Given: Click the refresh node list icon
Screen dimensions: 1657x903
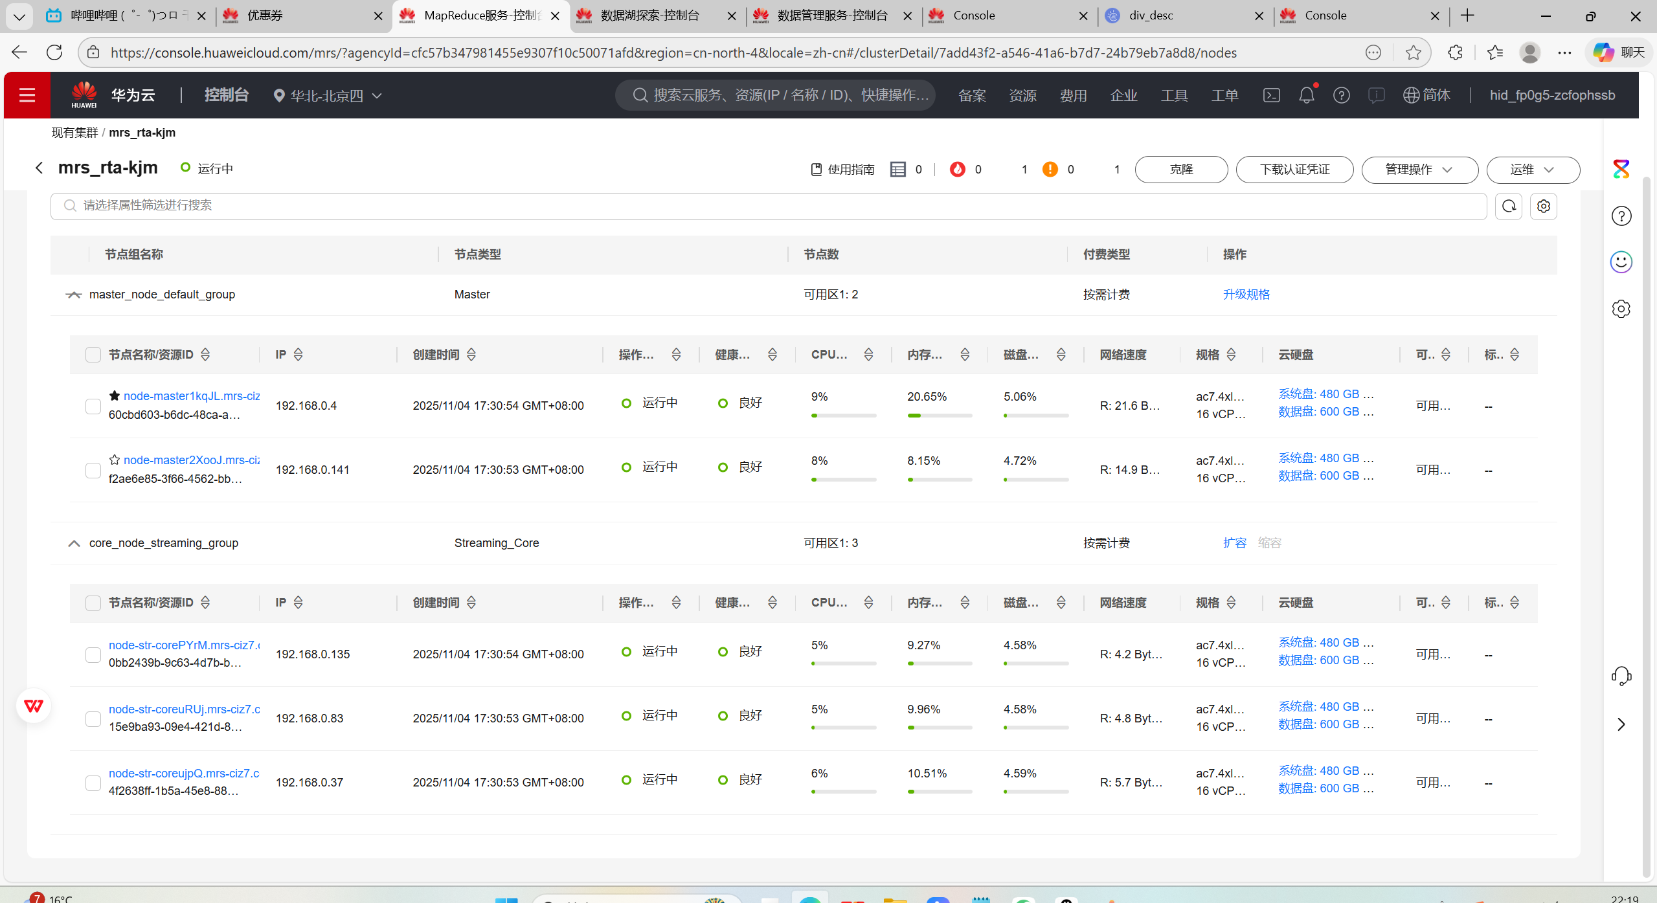Looking at the screenshot, I should (1509, 206).
